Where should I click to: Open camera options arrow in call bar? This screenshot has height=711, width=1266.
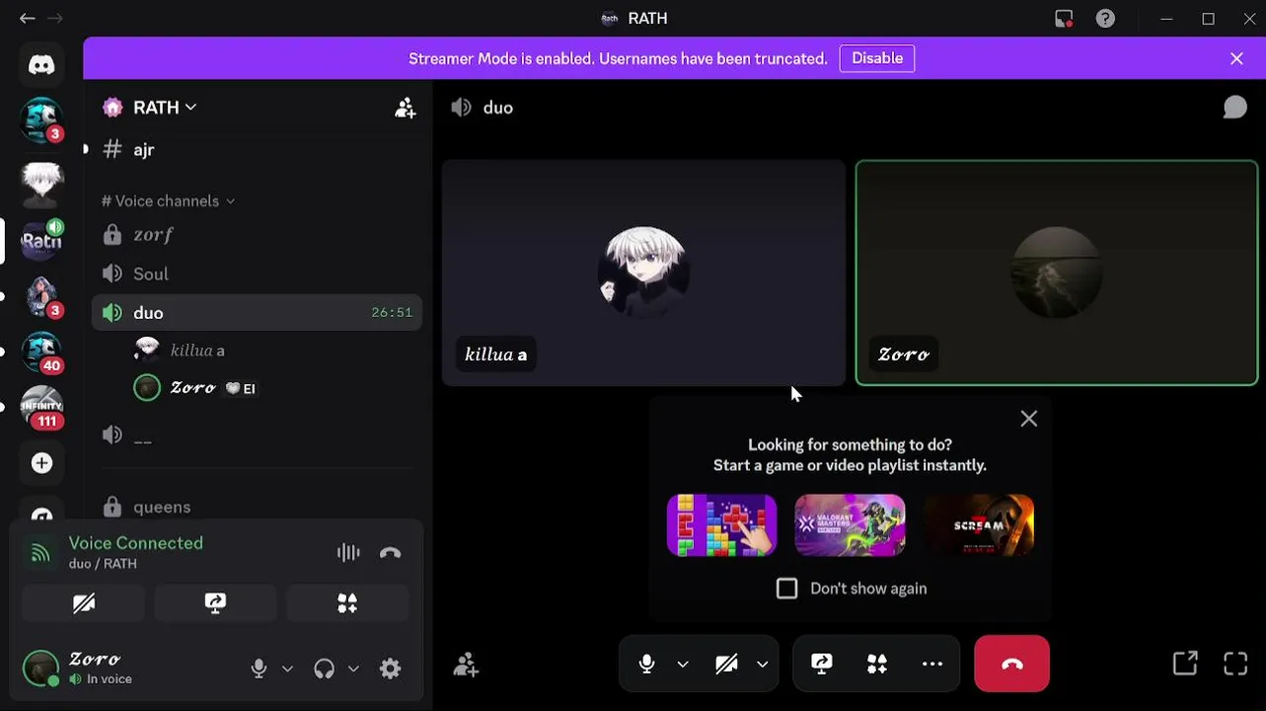point(762,664)
